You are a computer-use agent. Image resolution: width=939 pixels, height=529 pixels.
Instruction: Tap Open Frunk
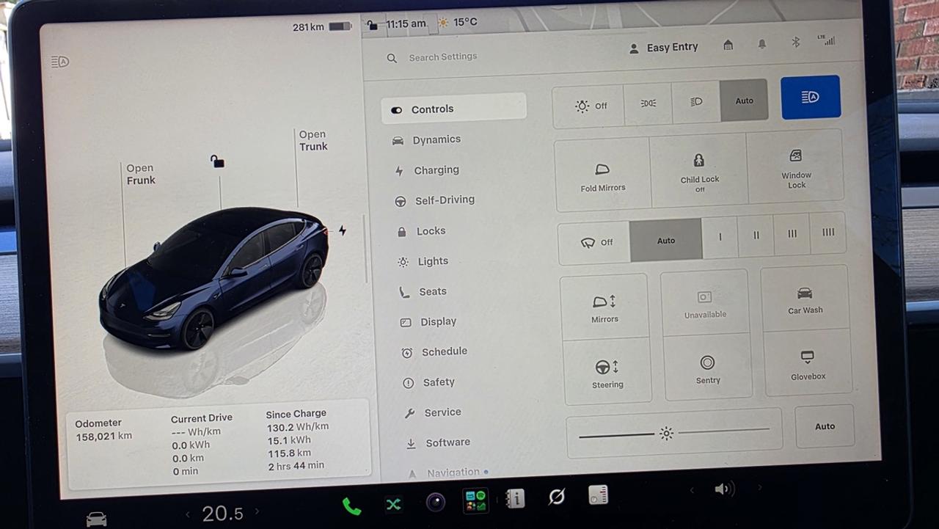140,174
